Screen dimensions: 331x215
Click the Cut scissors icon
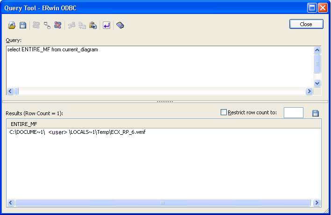(72, 25)
